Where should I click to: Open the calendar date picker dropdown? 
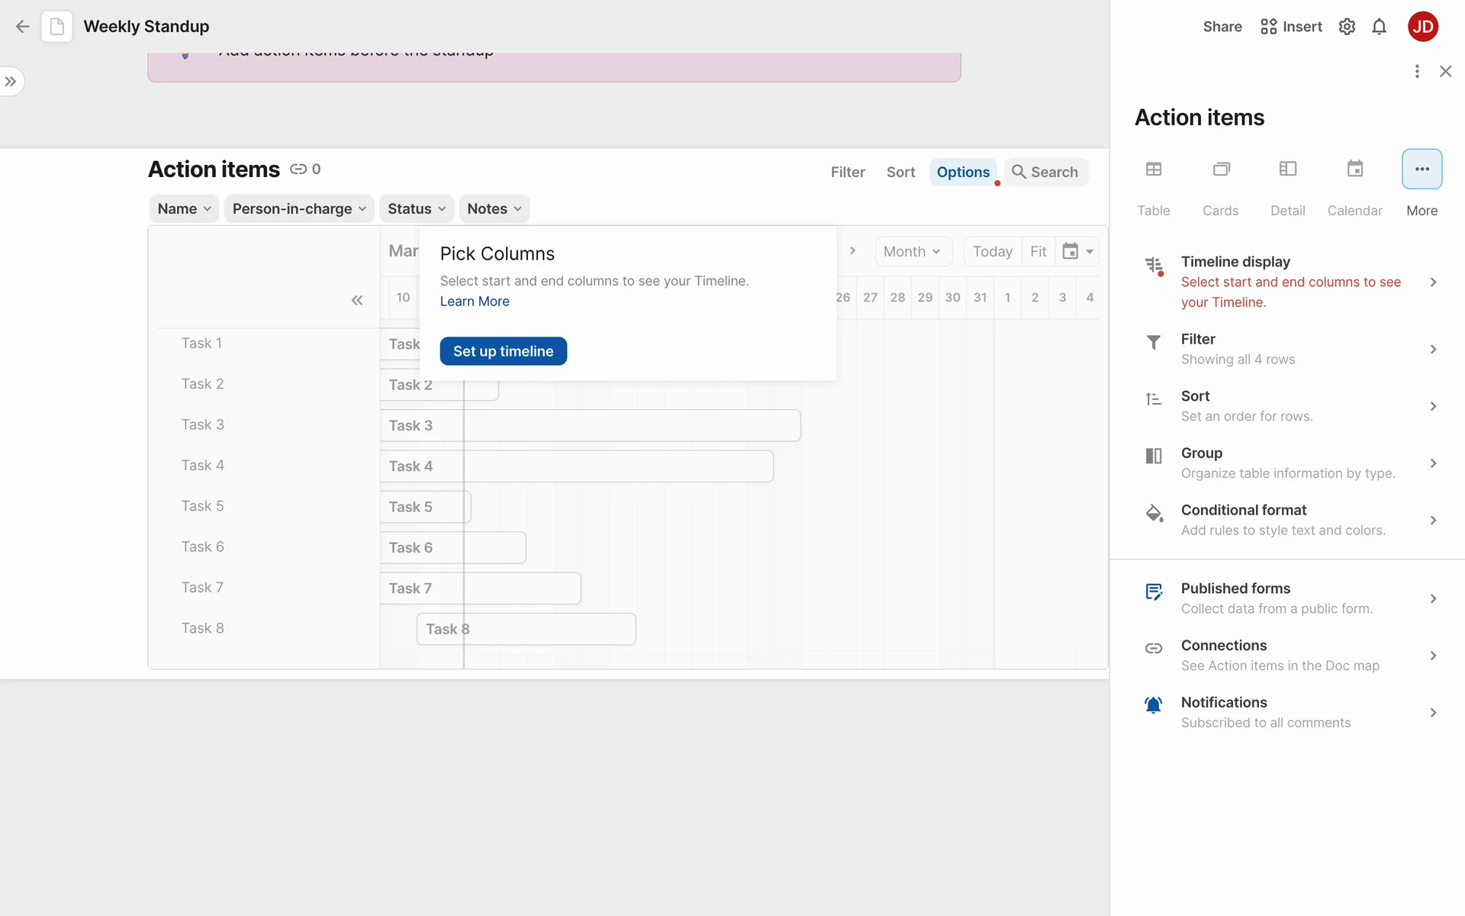[1077, 251]
